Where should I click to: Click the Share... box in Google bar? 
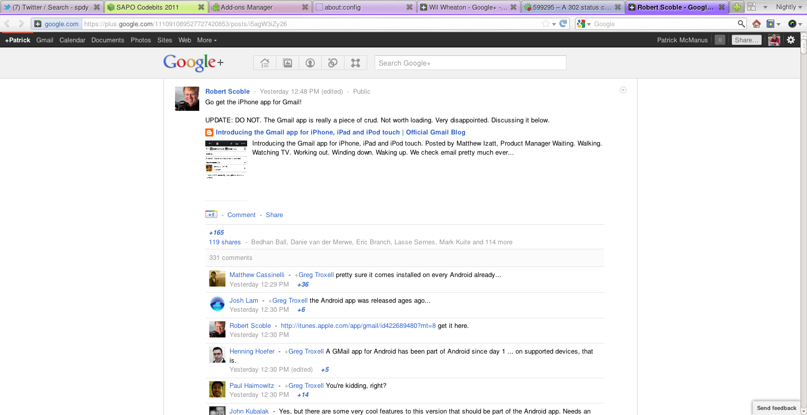tap(746, 40)
